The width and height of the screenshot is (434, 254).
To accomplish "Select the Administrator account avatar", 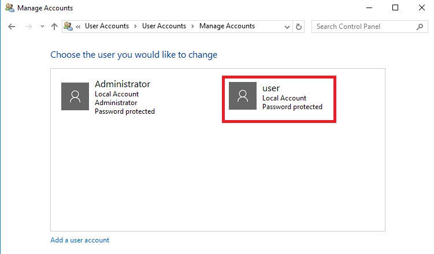I will (x=75, y=96).
